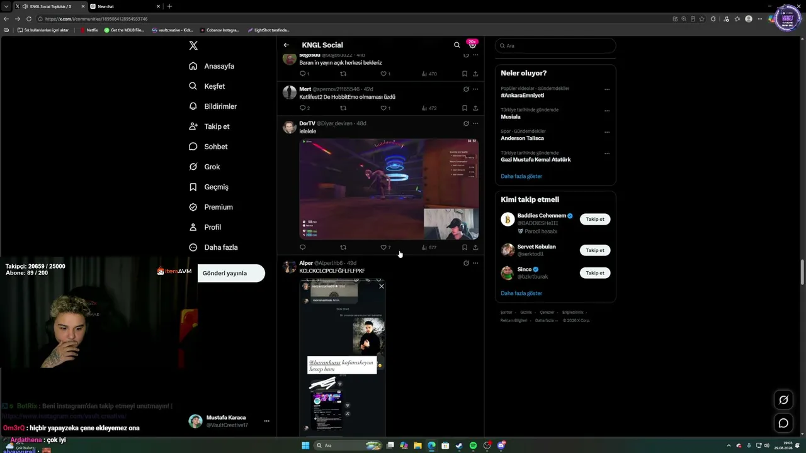
Task: Open more options for Anderson Talisca trend
Action: (x=607, y=132)
